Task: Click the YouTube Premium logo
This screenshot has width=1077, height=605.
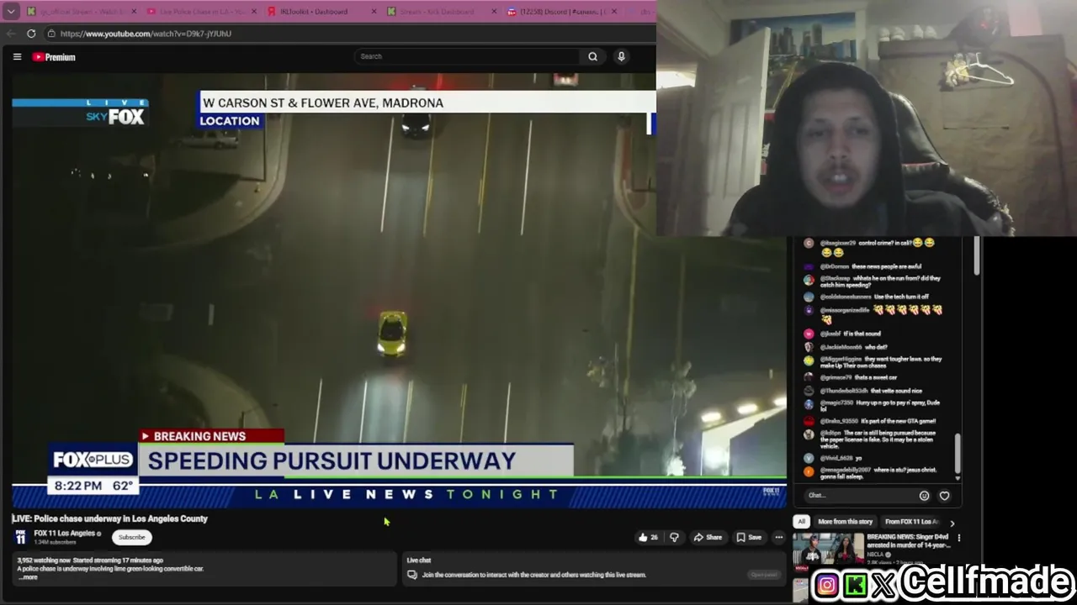Action: point(55,57)
